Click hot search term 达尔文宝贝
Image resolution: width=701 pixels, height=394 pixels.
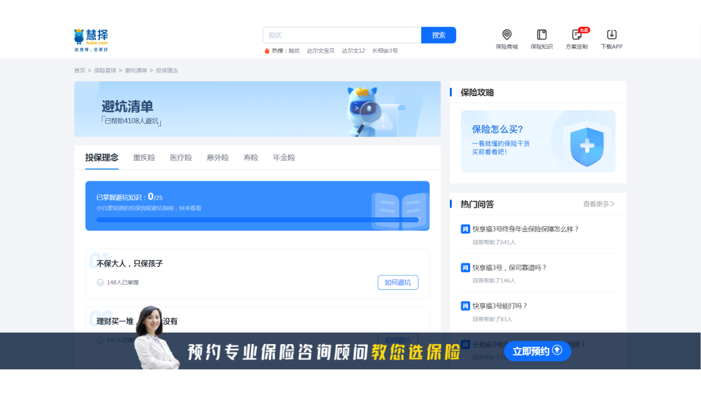(320, 51)
